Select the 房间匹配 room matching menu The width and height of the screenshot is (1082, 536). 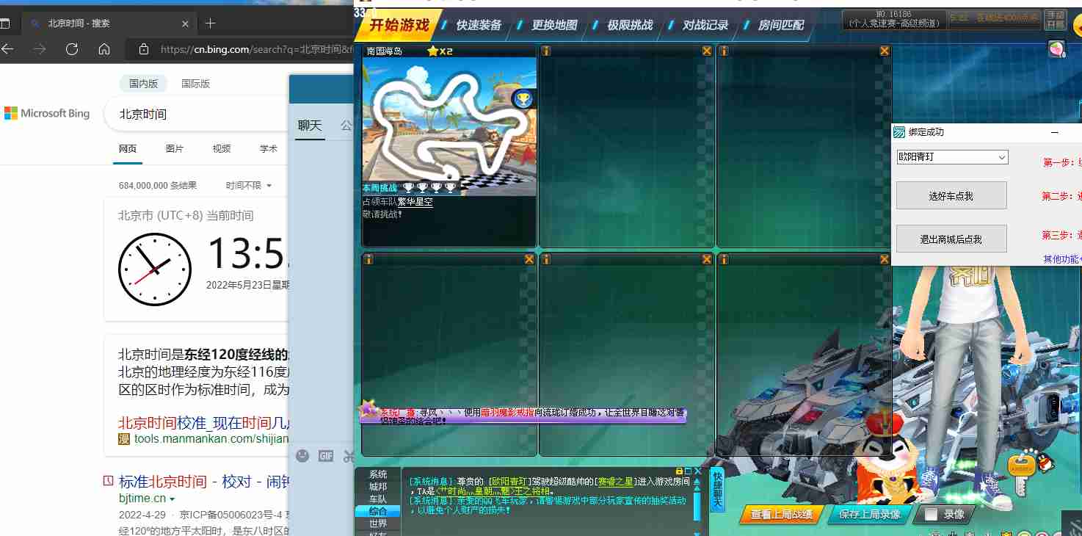pos(781,25)
